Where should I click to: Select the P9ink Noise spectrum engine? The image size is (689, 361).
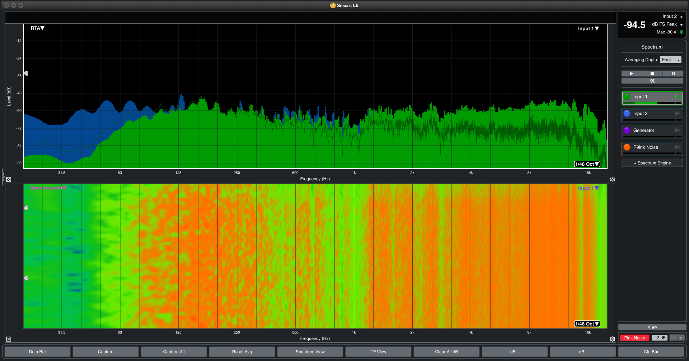click(652, 149)
